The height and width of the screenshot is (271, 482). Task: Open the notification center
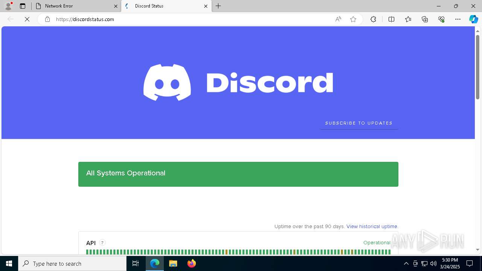pos(470,263)
